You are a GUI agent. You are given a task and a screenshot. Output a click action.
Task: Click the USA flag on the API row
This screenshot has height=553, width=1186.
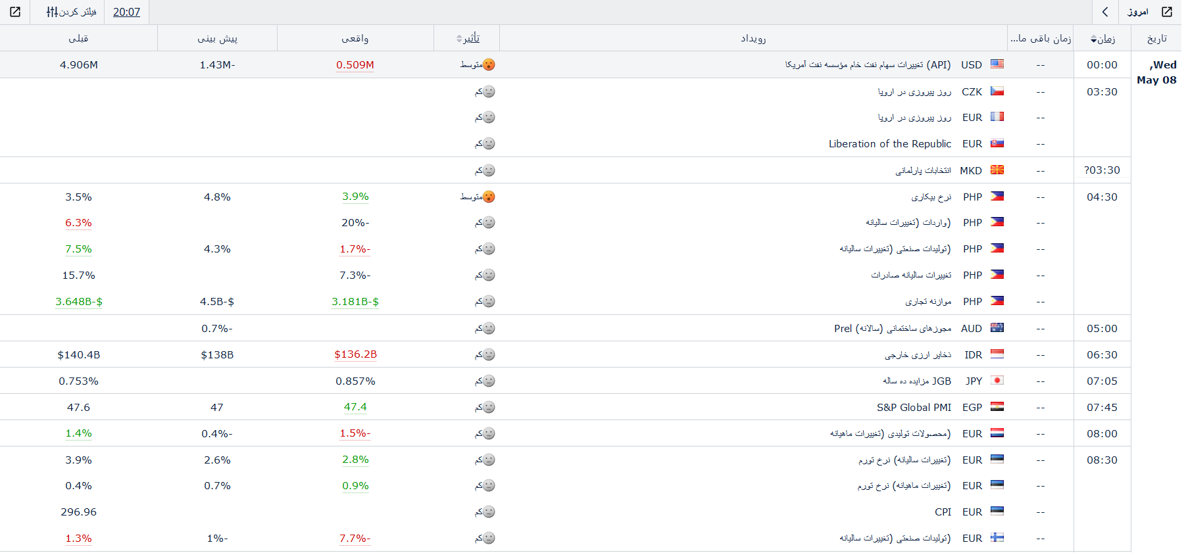click(997, 64)
